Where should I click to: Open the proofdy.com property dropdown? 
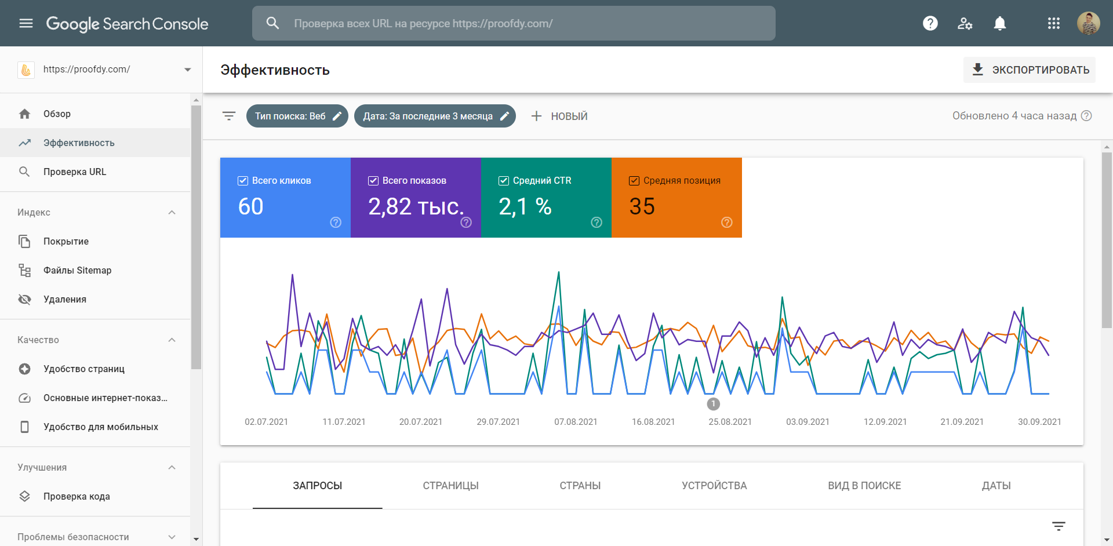pyautogui.click(x=187, y=70)
